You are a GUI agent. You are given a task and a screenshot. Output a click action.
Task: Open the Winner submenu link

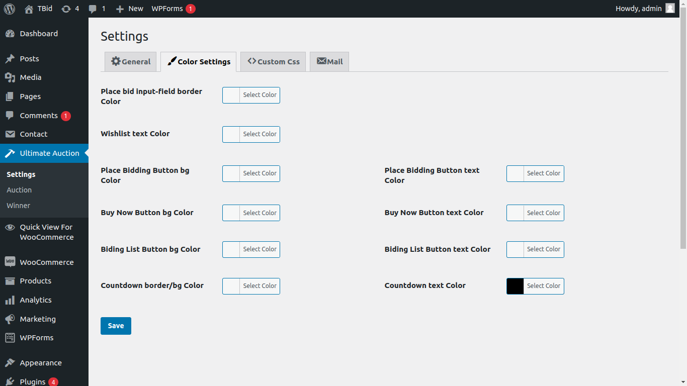18,206
